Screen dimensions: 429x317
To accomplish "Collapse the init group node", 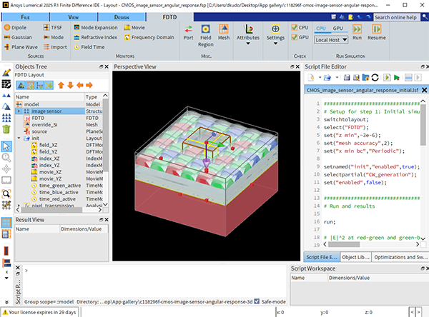I will [19, 139].
